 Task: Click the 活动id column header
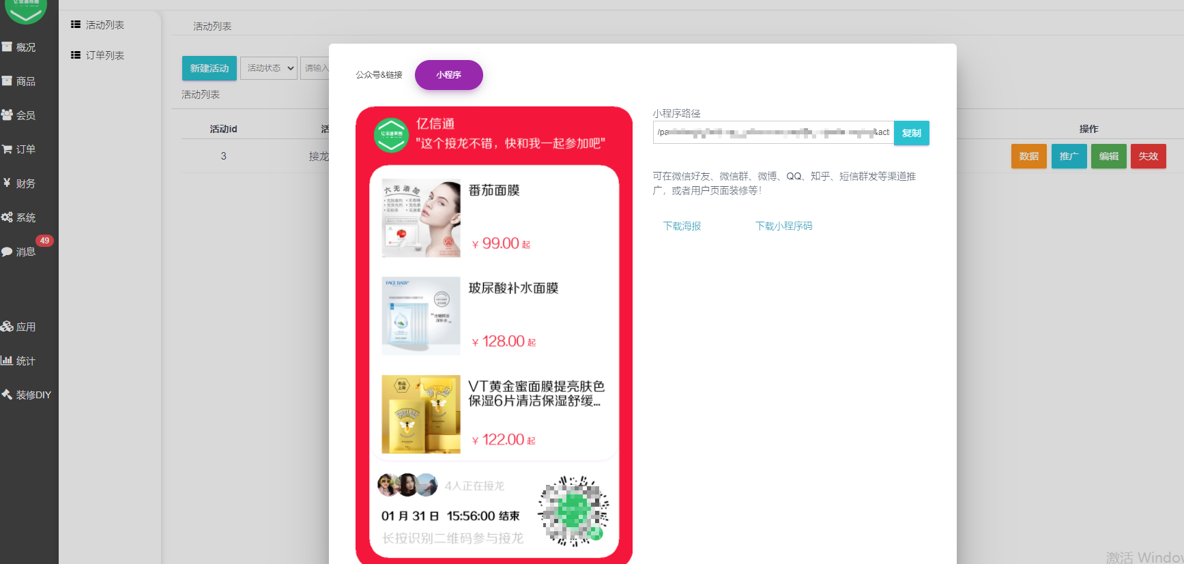pos(223,129)
